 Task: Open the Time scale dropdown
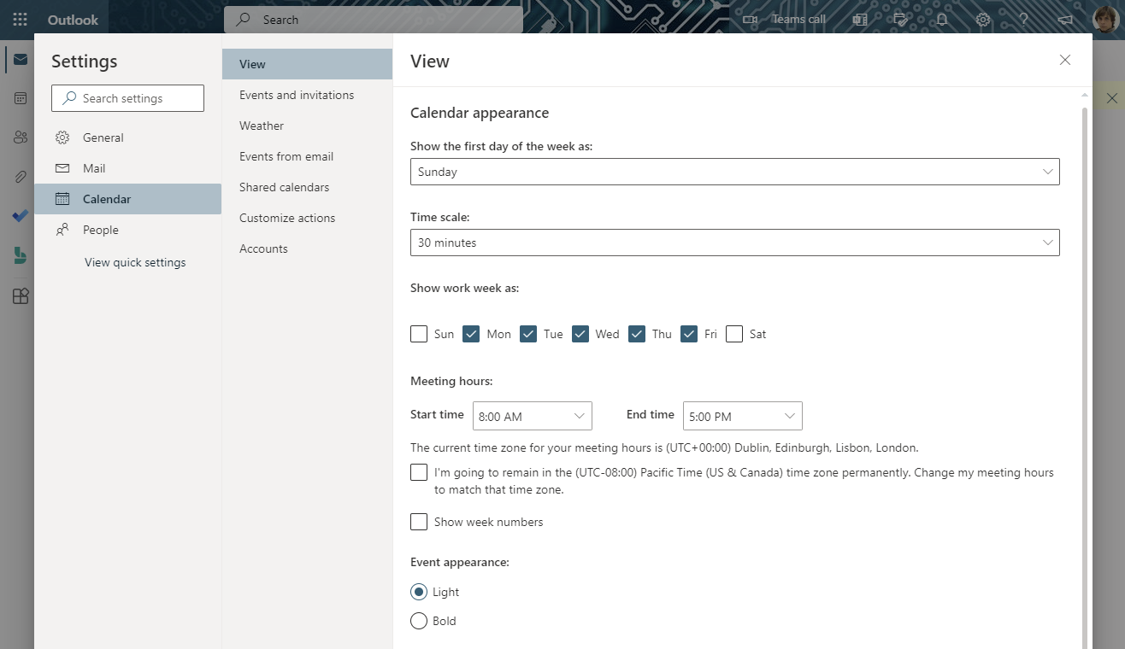click(734, 243)
